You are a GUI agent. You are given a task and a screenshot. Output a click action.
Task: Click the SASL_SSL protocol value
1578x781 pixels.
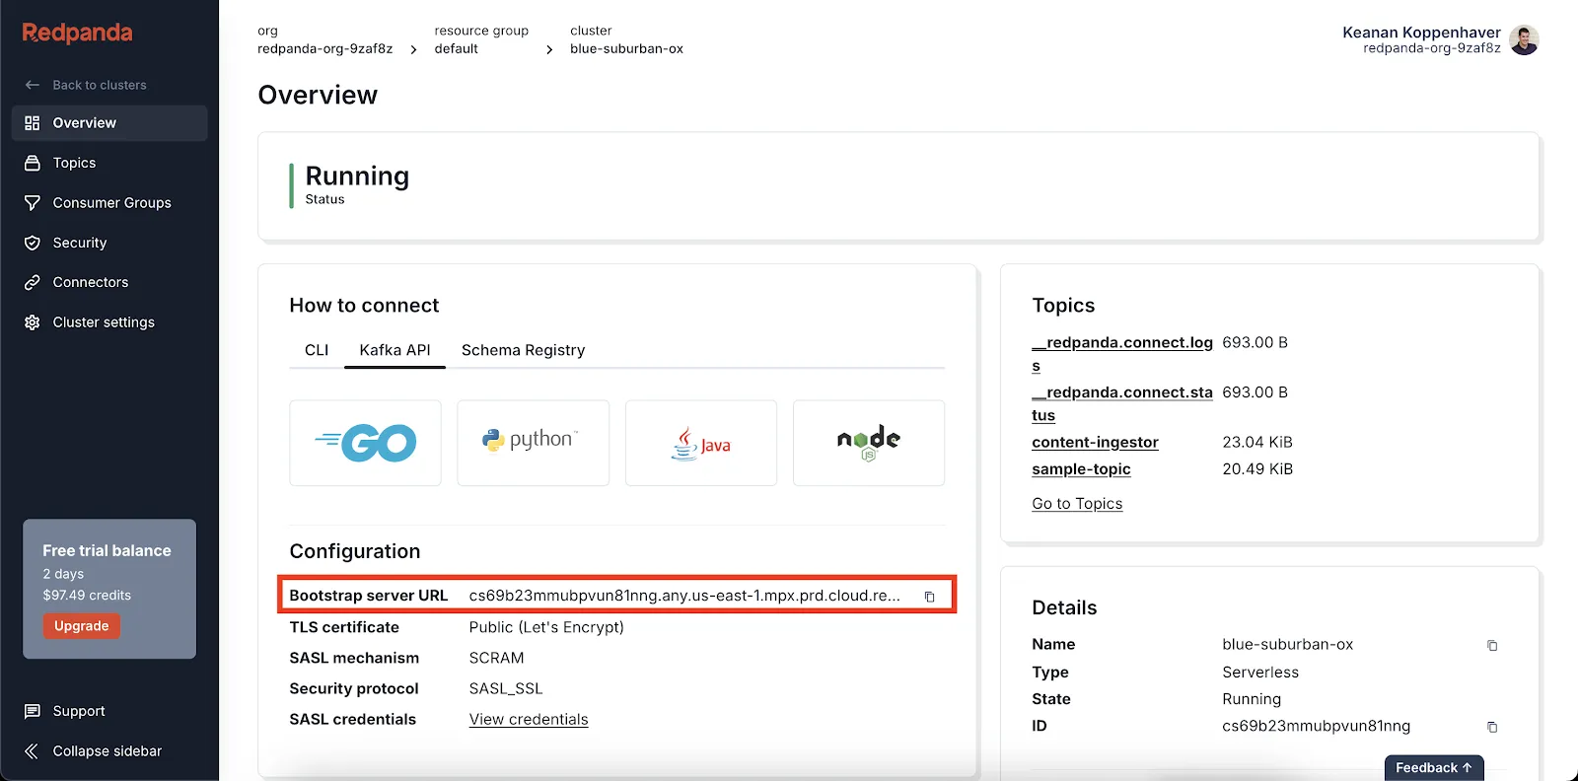point(506,688)
